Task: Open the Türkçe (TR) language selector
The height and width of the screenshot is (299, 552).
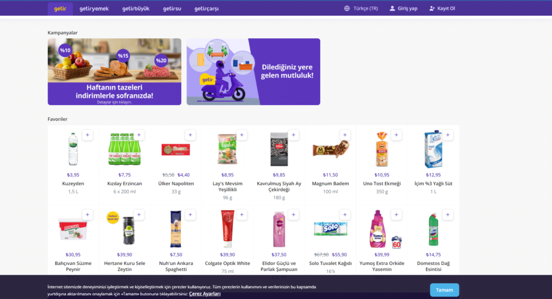Action: click(x=361, y=9)
